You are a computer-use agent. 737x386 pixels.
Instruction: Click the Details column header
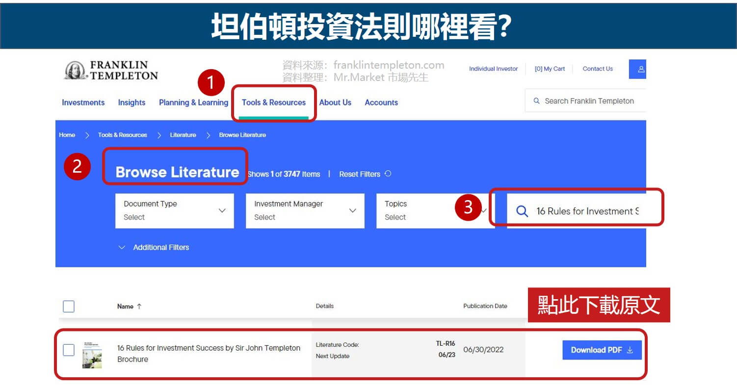(x=325, y=306)
